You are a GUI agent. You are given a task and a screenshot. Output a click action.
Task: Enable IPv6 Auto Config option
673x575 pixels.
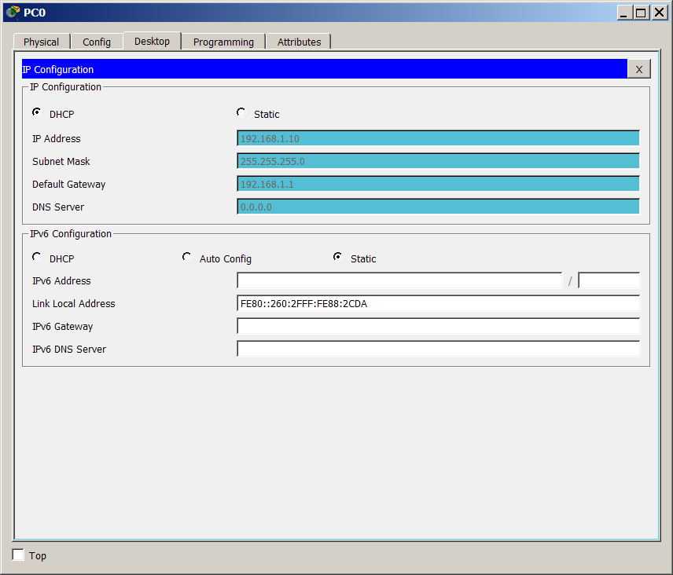(187, 258)
